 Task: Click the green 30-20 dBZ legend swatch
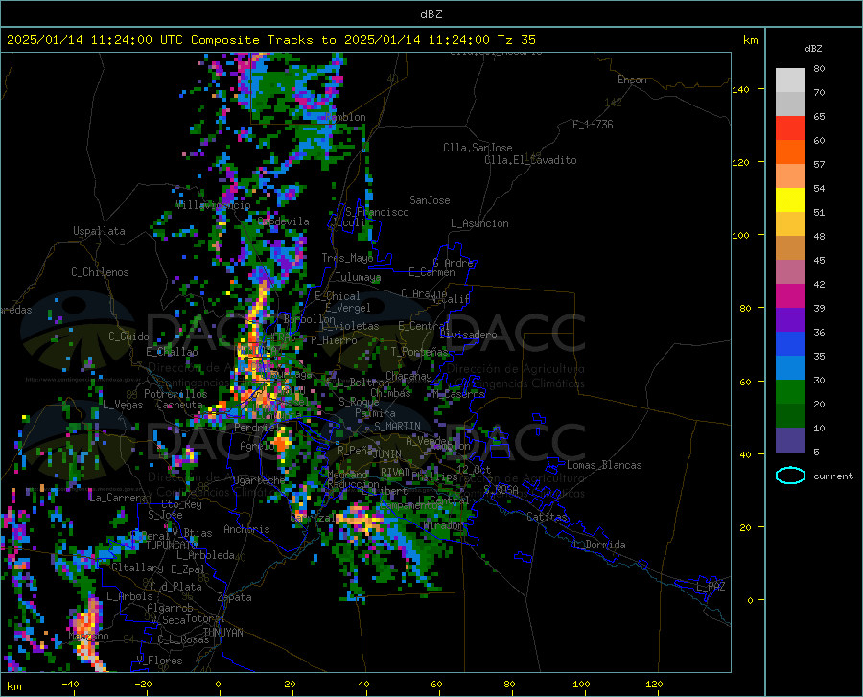click(x=790, y=392)
